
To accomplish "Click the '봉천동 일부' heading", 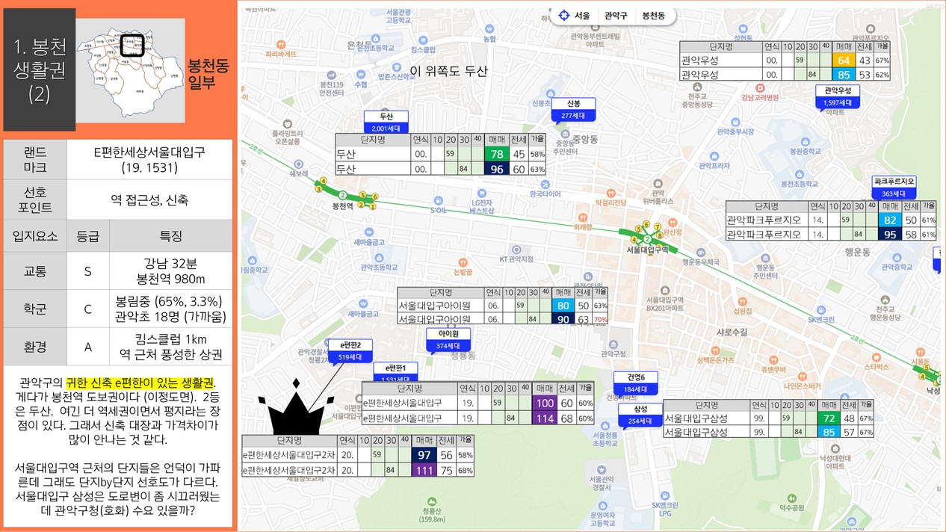I will [208, 74].
